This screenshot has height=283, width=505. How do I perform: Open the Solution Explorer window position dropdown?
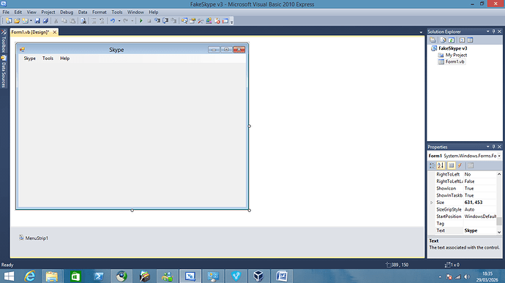pyautogui.click(x=487, y=31)
